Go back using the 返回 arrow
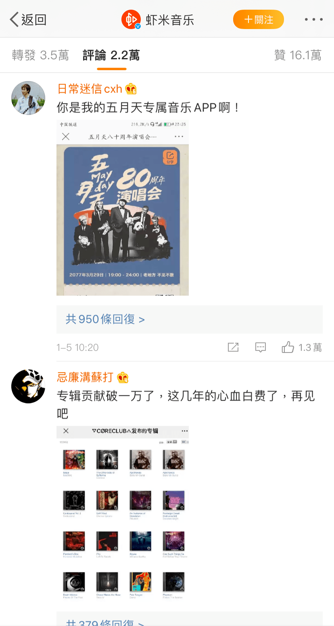Image resolution: width=334 pixels, height=626 pixels. point(28,19)
